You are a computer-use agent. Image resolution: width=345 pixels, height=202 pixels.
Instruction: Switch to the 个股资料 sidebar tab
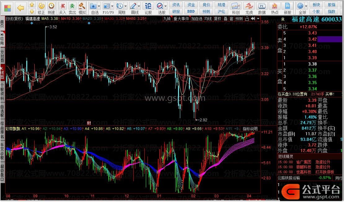coord(2,92)
